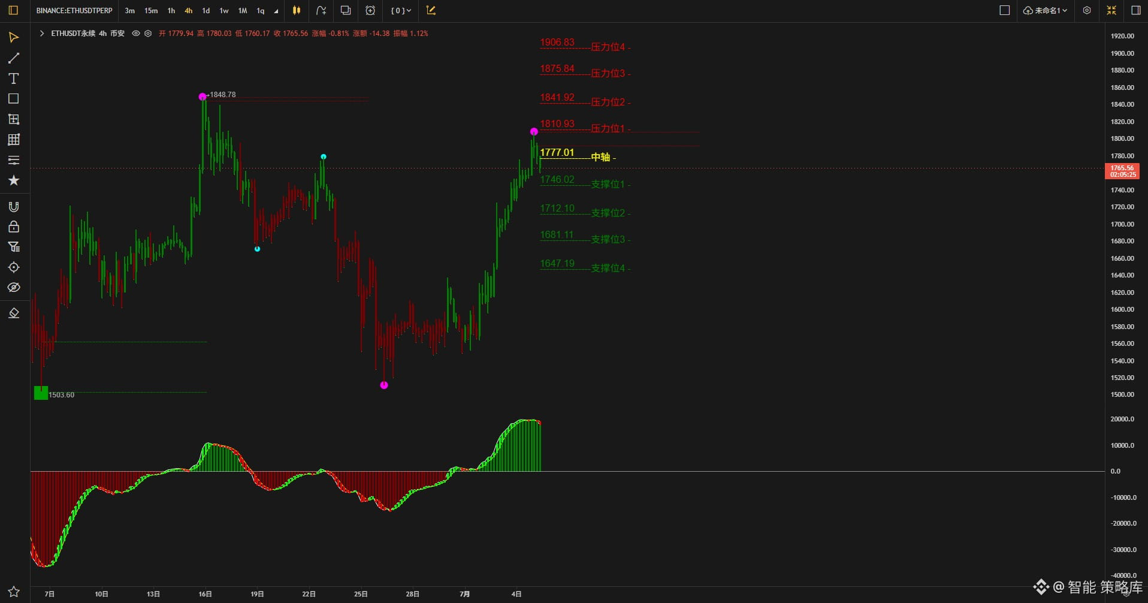Screen dimensions: 1148x603
Task: Click the 1503.60 low price label
Action: [62, 395]
